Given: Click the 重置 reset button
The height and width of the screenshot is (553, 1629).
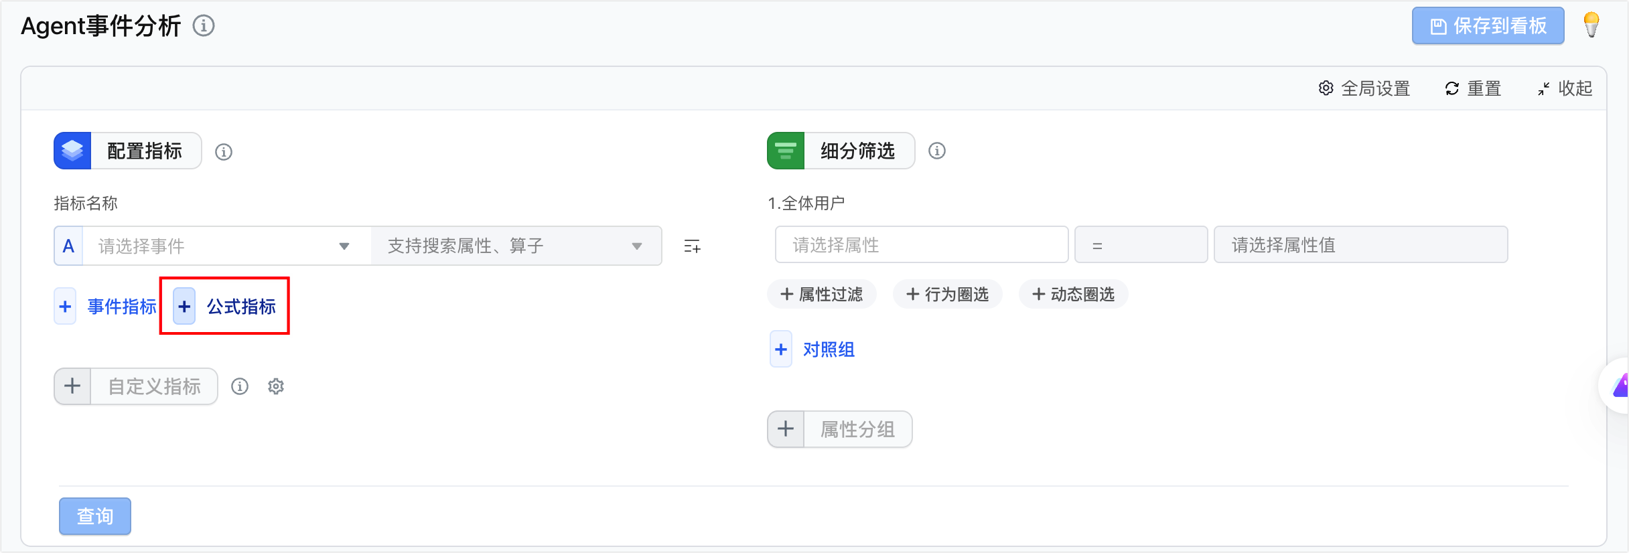Looking at the screenshot, I should [x=1473, y=88].
